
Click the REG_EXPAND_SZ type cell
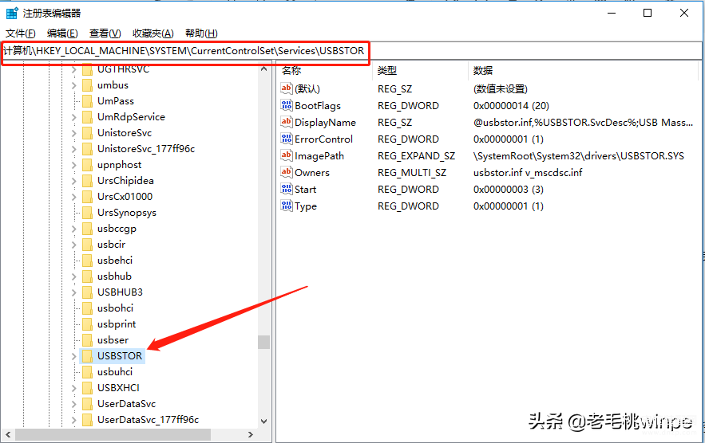416,156
